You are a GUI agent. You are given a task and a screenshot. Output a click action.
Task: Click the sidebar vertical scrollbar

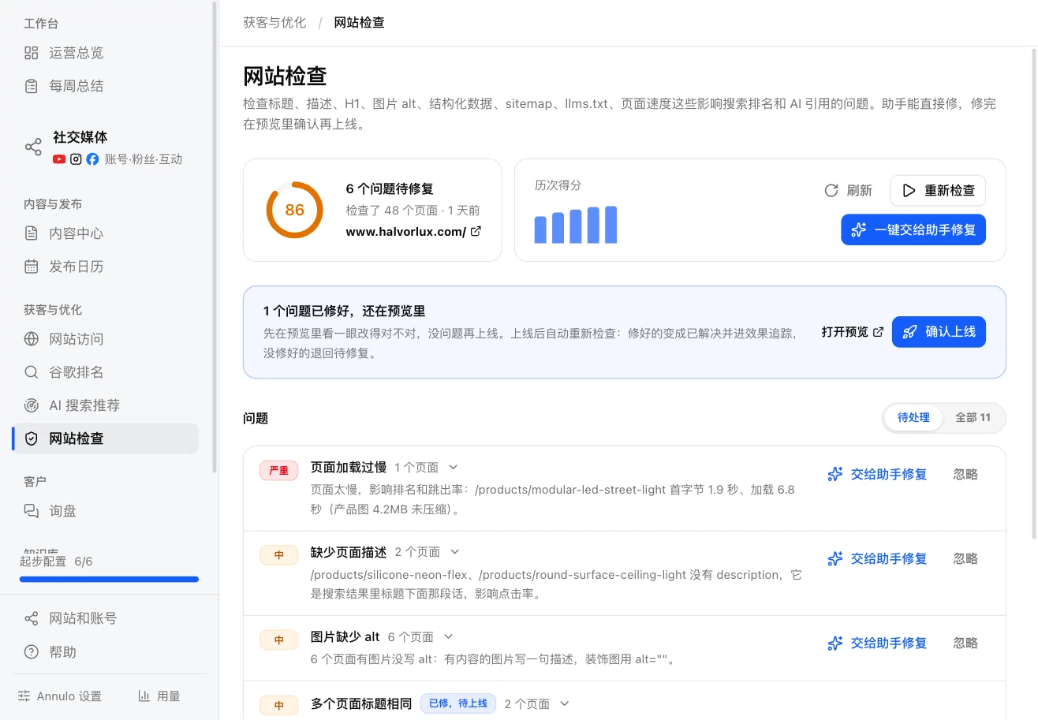(214, 237)
